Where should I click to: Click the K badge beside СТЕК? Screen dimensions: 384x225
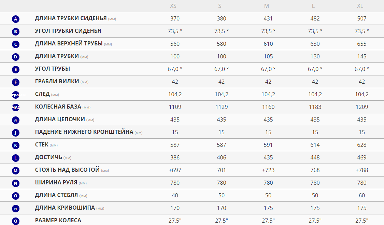pos(16,145)
